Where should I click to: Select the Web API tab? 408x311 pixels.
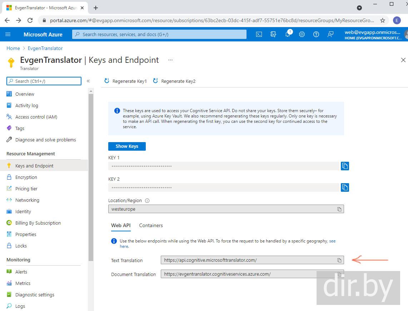121,225
